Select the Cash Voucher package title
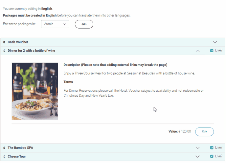Viewport: 226px width, 163px height. coord(18,42)
